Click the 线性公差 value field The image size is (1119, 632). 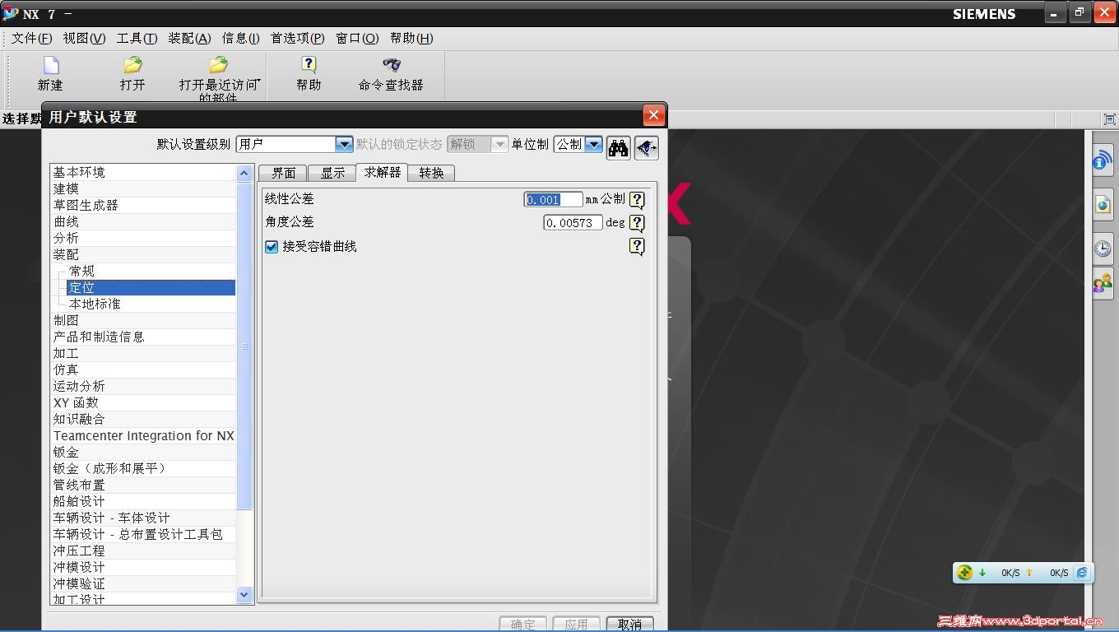tap(553, 200)
